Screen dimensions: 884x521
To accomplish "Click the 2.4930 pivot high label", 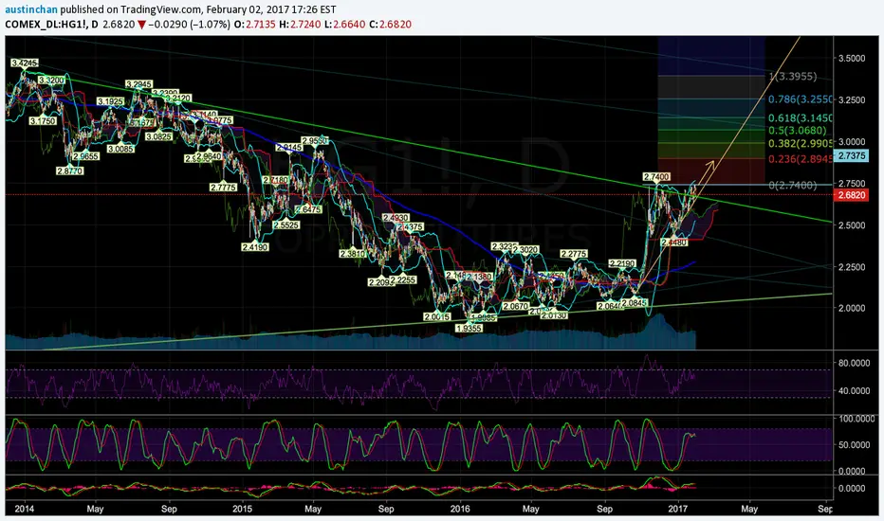I will (x=396, y=218).
